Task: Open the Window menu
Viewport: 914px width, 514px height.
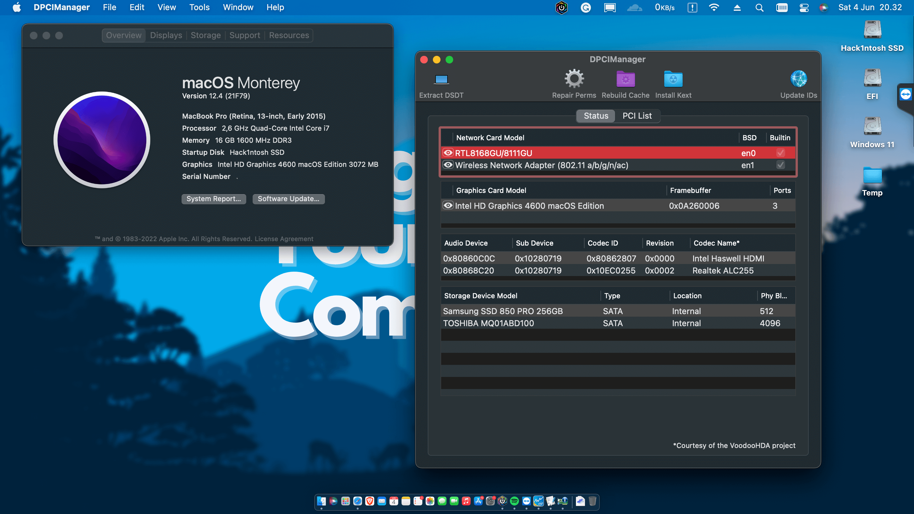Action: click(x=238, y=7)
